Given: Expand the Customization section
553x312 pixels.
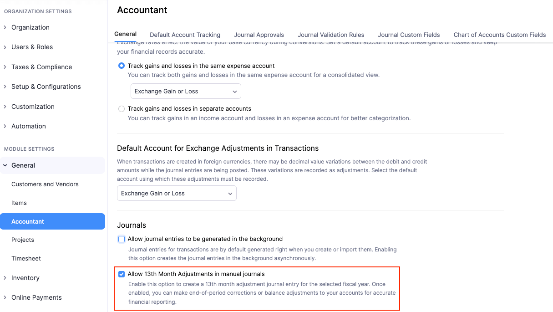Looking at the screenshot, I should tap(33, 107).
